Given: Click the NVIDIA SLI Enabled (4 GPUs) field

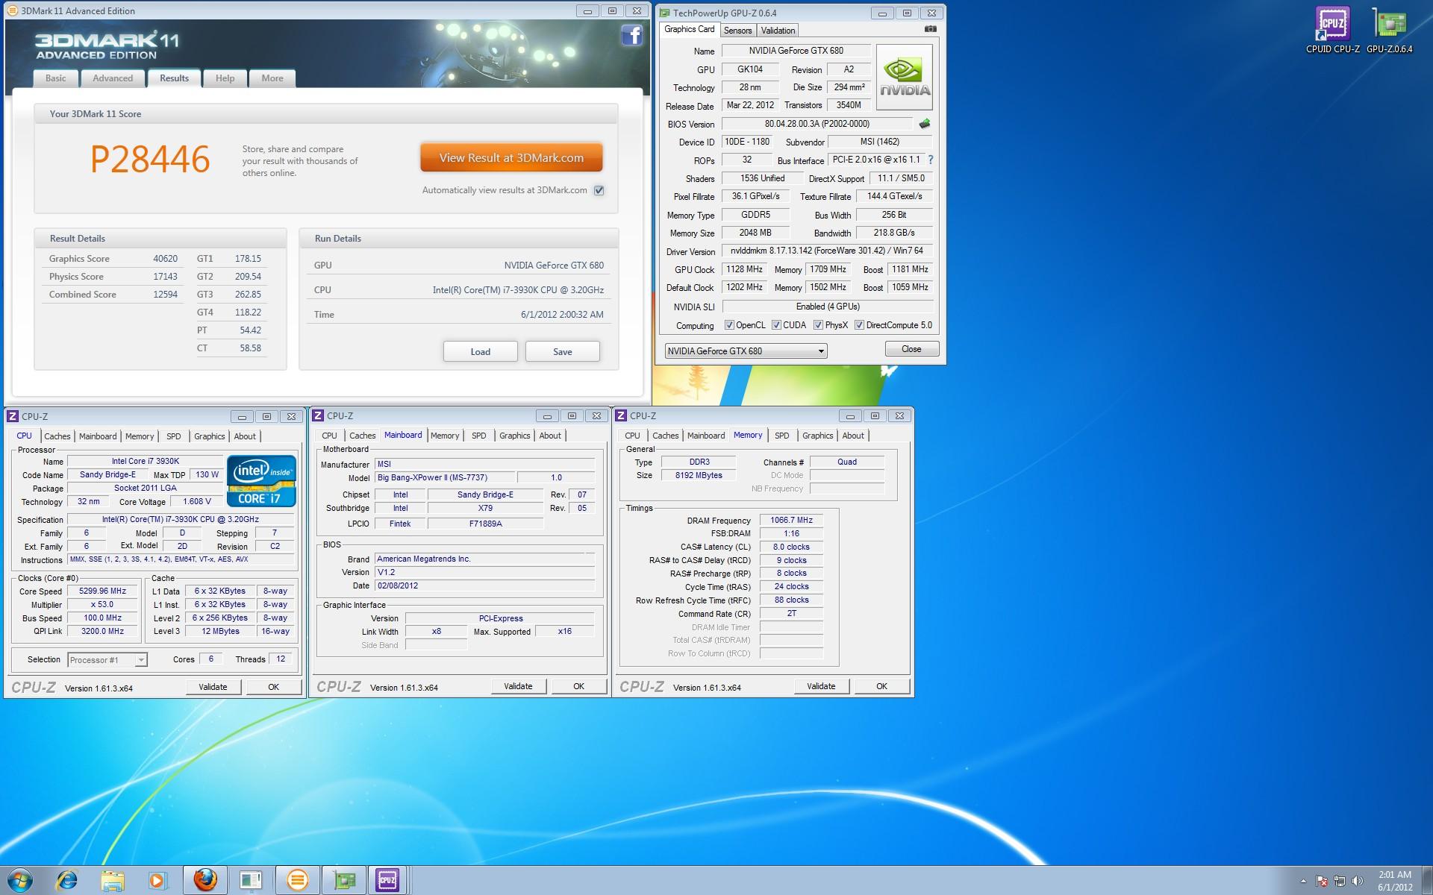Looking at the screenshot, I should [x=828, y=307].
